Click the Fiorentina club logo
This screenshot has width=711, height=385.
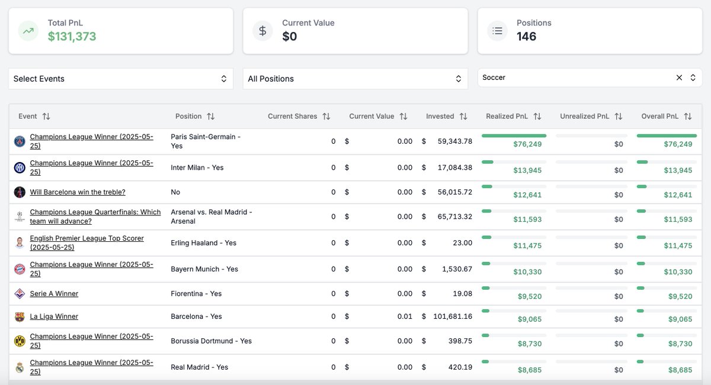[20, 294]
